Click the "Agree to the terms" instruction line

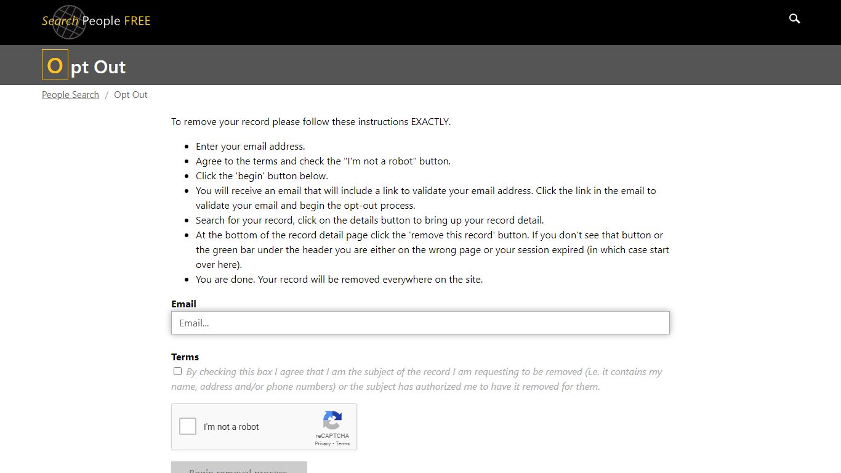pyautogui.click(x=323, y=161)
